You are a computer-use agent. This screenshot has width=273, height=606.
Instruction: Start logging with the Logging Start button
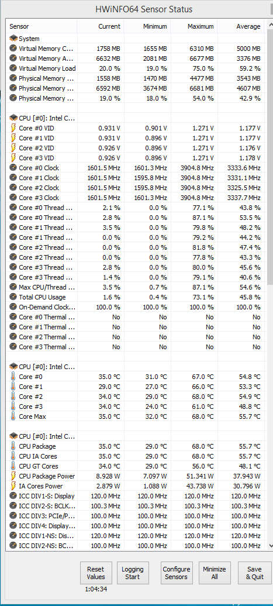133,573
